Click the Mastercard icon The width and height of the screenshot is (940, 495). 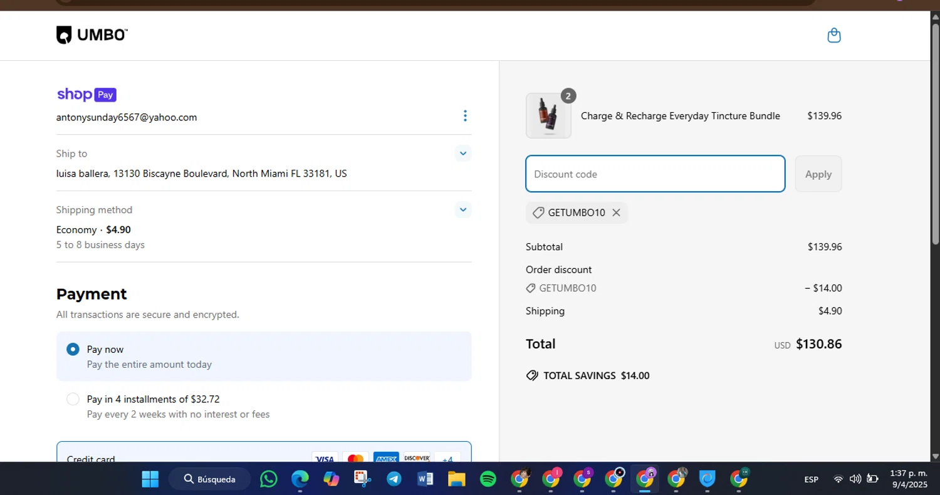pos(355,459)
